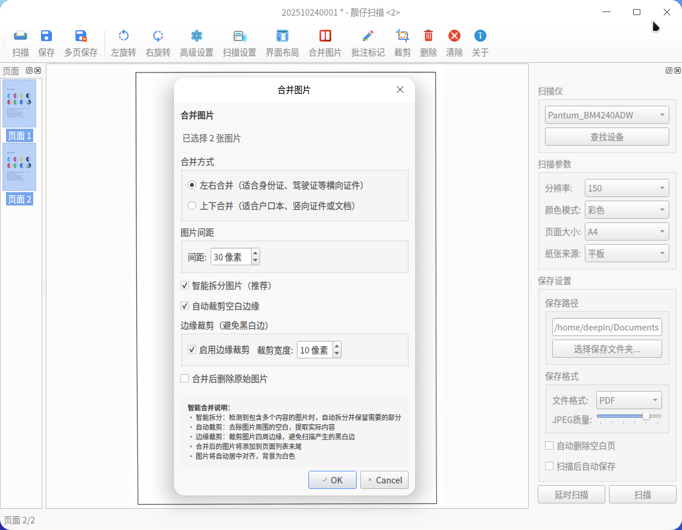Toggle 启用边缘裁剪 checkbox
This screenshot has height=530, width=682.
coord(192,350)
